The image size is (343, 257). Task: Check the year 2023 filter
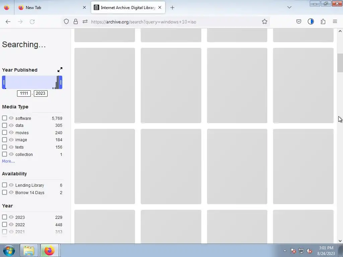coord(4,217)
